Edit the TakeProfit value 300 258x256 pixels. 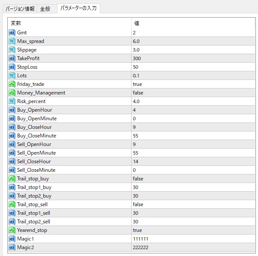click(x=193, y=58)
